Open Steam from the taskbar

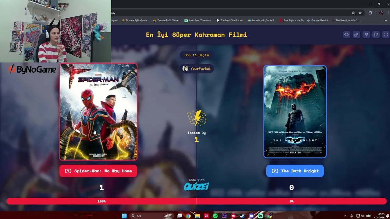242,216
